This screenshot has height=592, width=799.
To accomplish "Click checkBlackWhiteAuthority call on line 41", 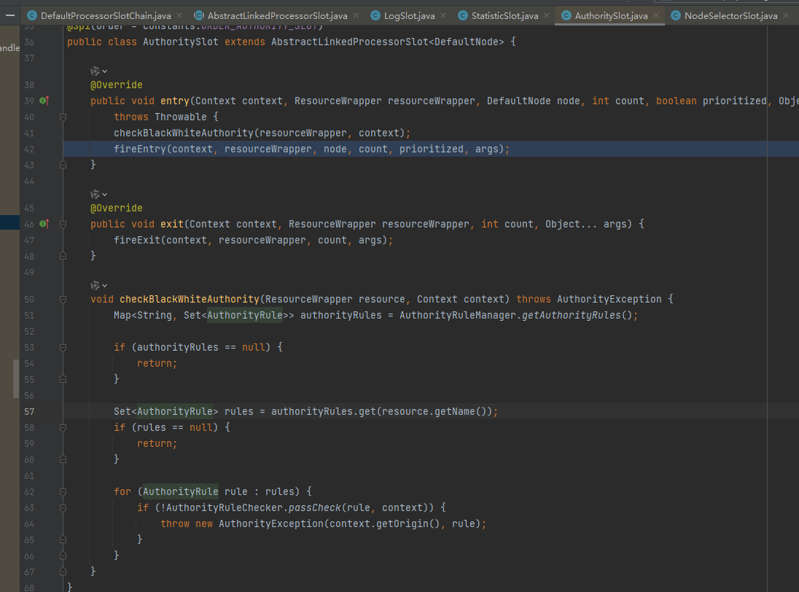I will pyautogui.click(x=184, y=133).
